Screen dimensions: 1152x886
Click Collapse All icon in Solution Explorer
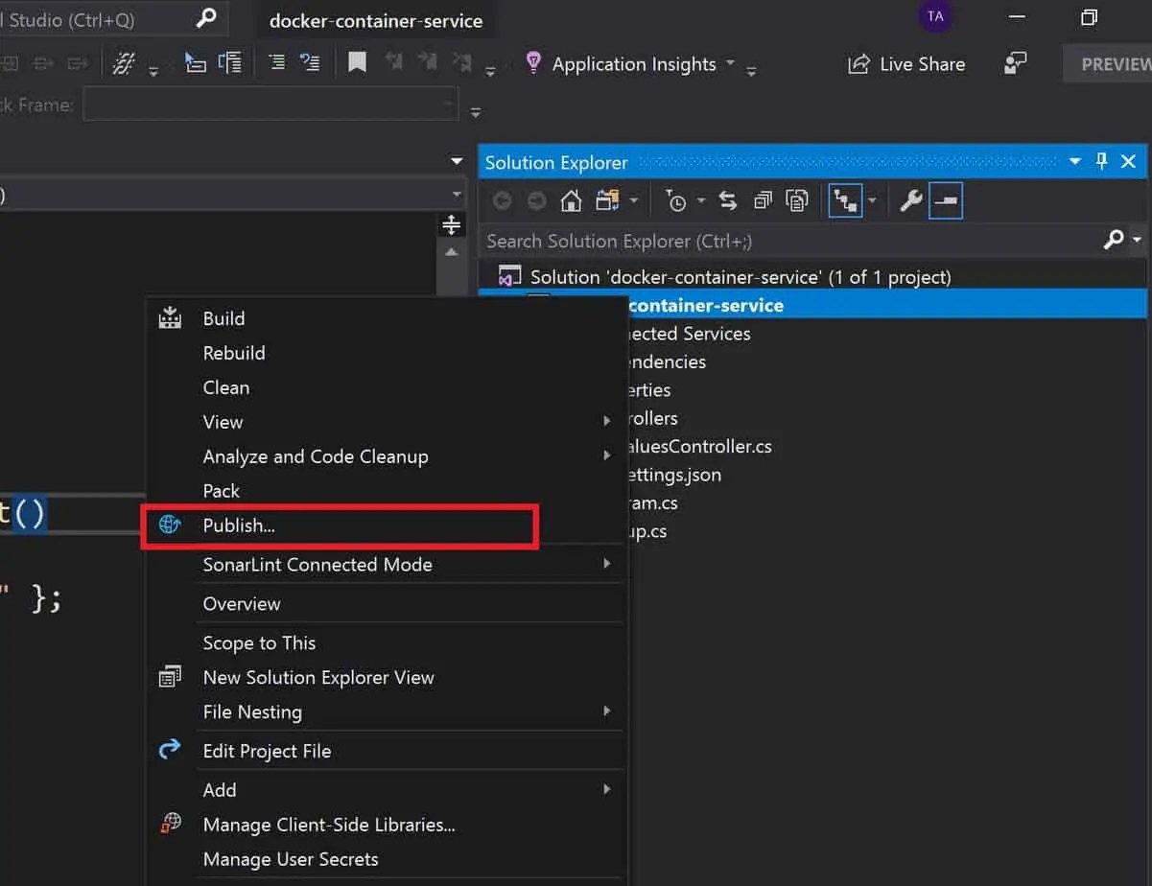763,200
